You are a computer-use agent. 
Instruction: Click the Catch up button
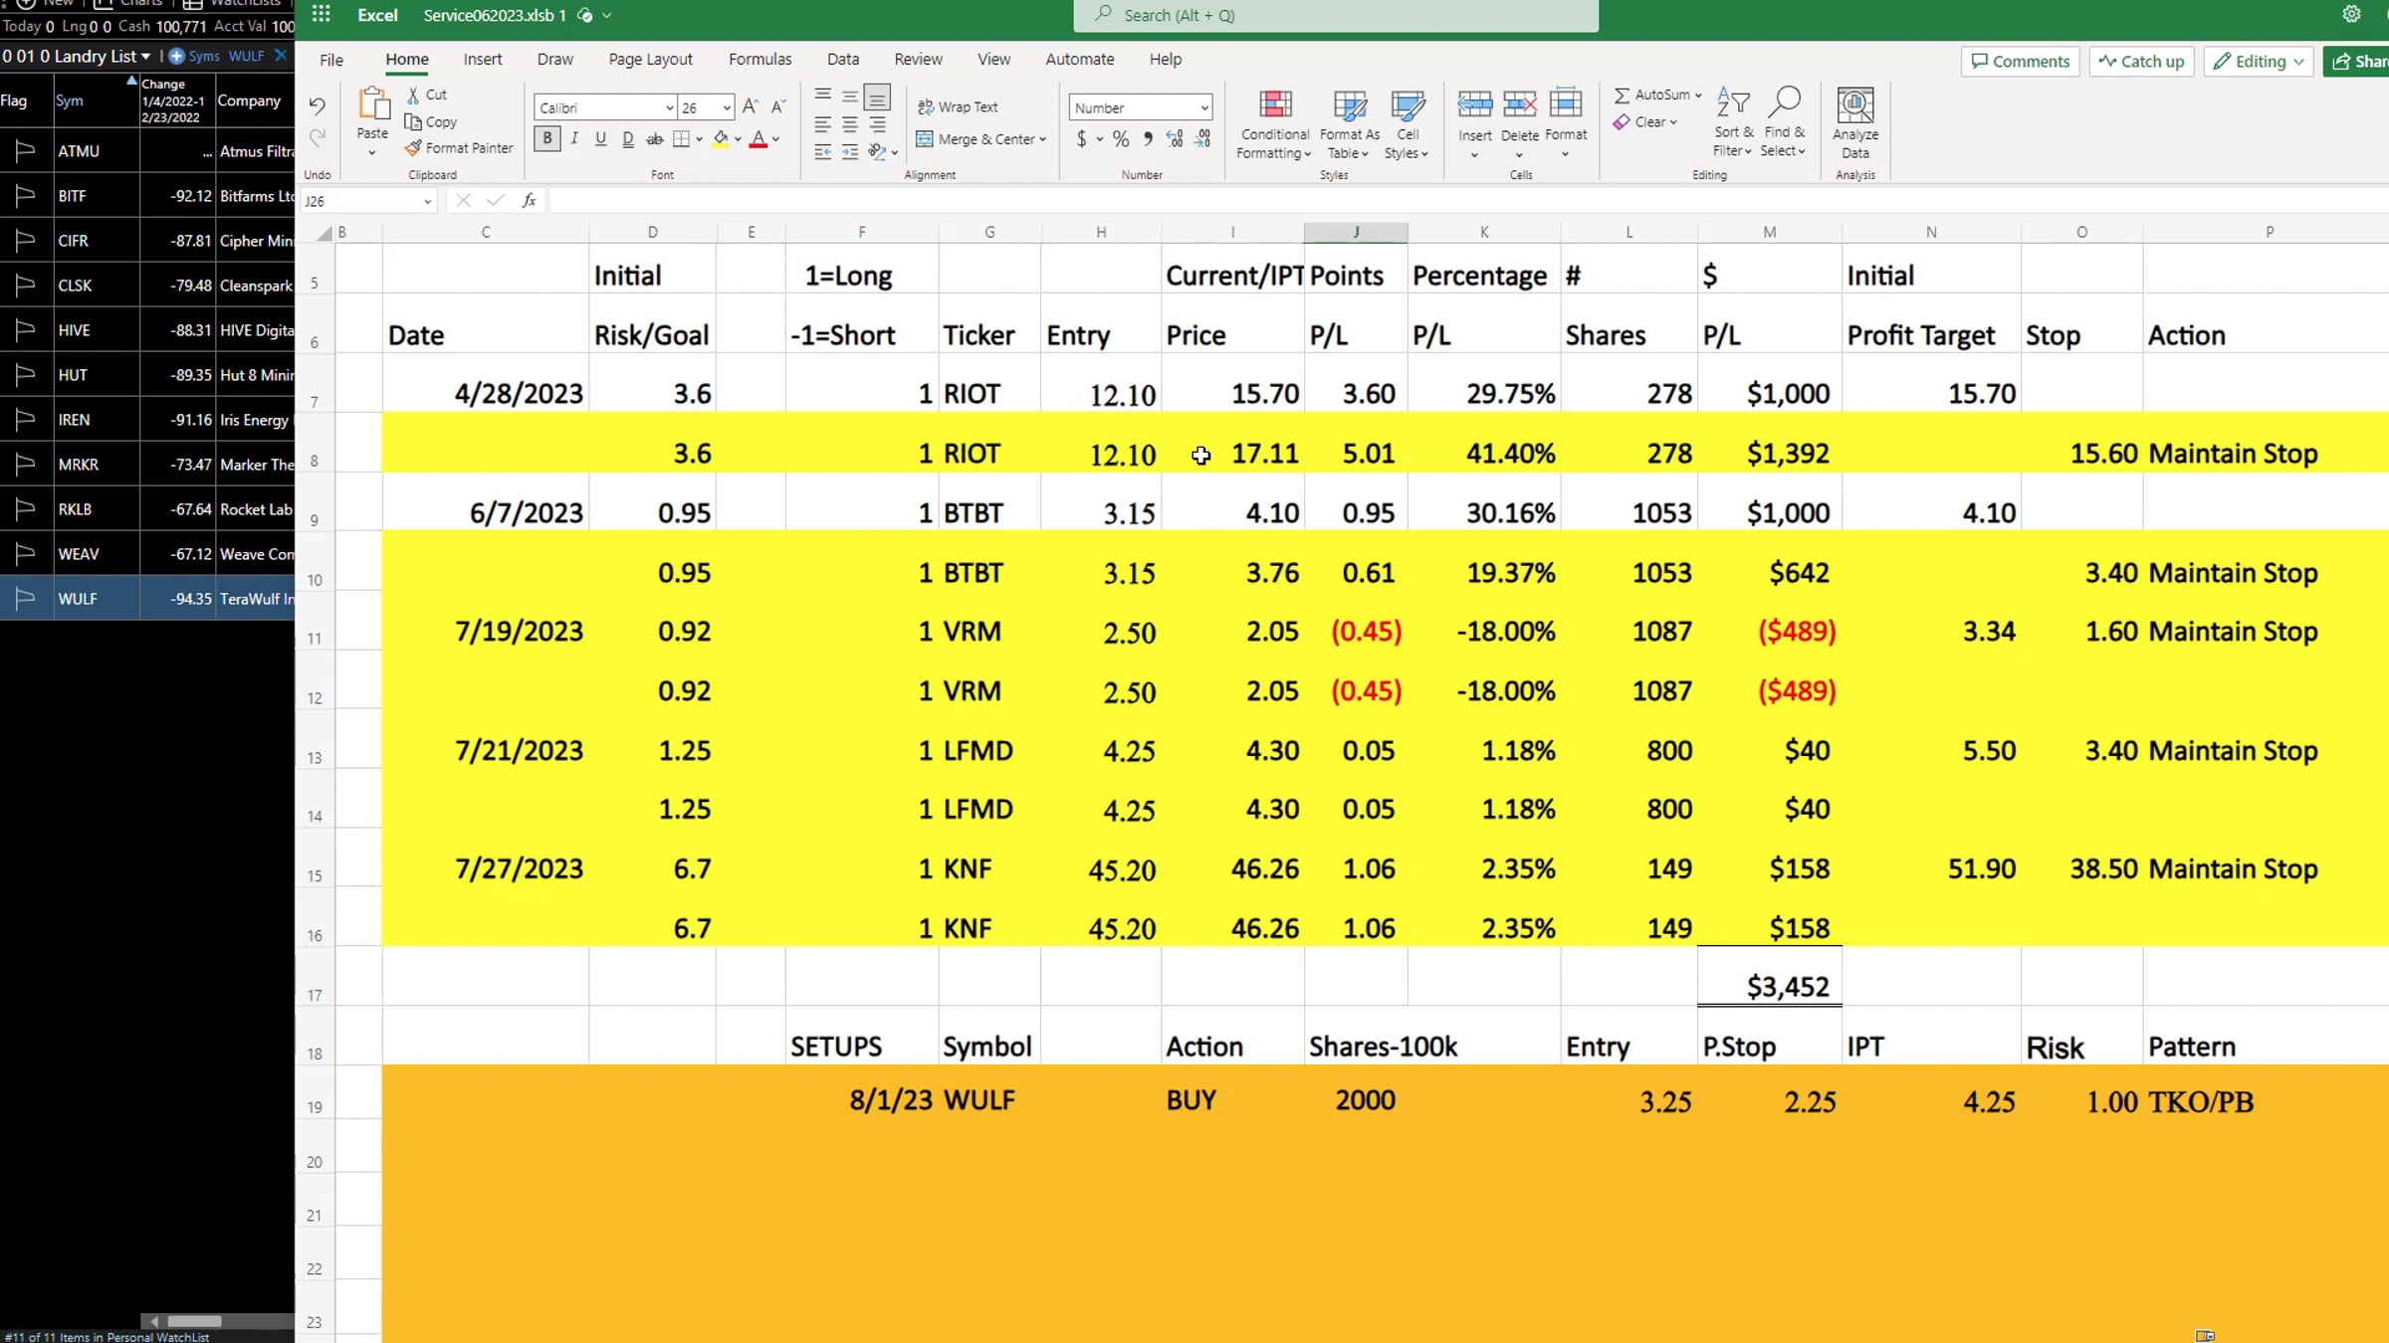point(2142,61)
